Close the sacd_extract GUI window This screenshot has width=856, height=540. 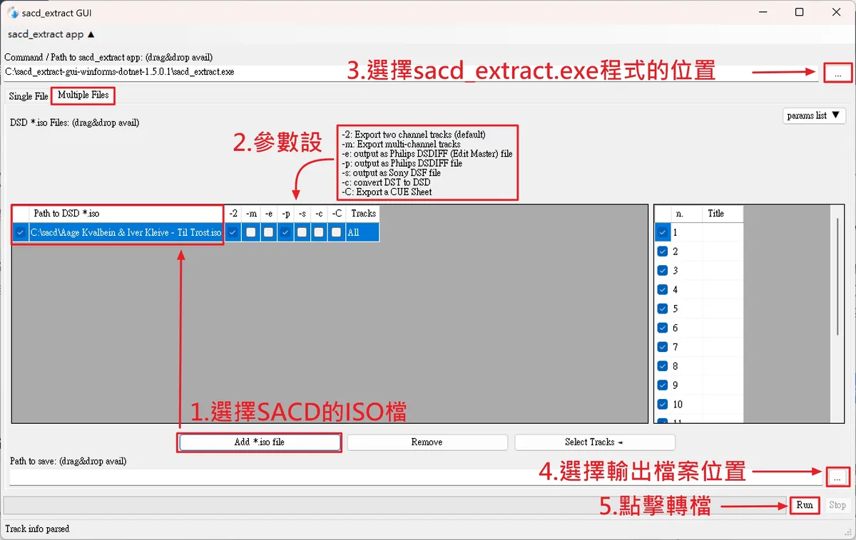(837, 13)
